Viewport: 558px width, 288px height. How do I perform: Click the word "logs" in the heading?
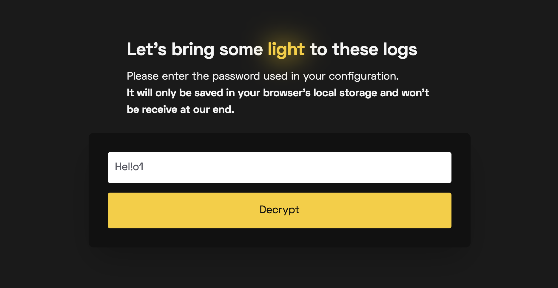400,49
